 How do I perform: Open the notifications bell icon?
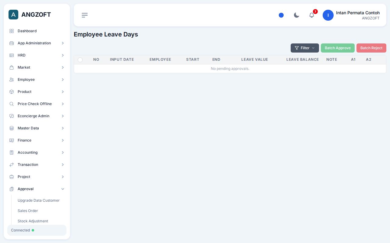pos(312,15)
